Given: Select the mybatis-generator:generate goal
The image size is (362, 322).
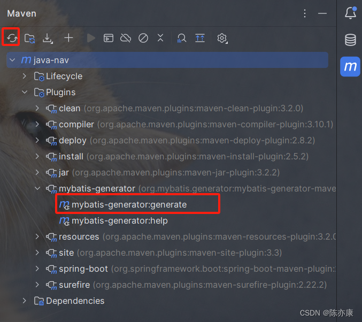Looking at the screenshot, I should click(129, 205).
